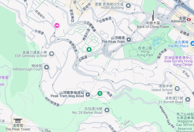Click the 21 Borrett Road pin
The image size is (194, 132).
tap(188, 99)
